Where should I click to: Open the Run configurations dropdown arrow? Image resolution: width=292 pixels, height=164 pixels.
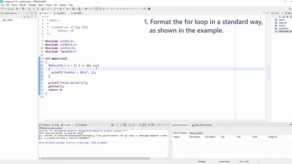point(76,9)
